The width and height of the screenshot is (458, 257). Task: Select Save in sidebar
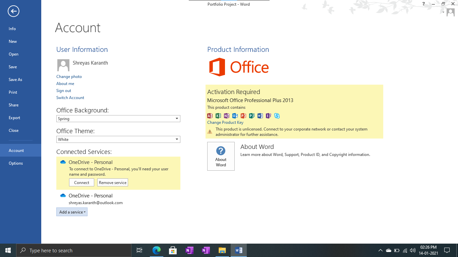(x=20, y=67)
